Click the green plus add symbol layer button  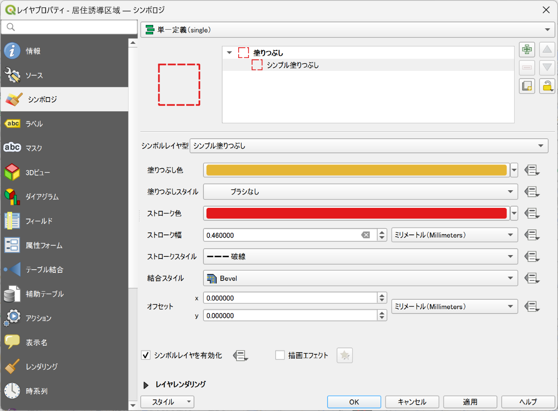pyautogui.click(x=527, y=49)
